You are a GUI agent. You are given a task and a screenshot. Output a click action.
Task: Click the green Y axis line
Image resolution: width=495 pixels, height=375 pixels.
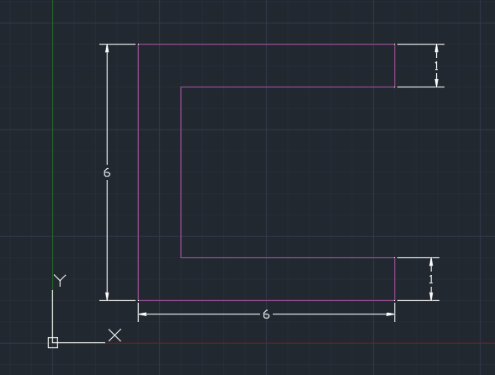[52, 142]
